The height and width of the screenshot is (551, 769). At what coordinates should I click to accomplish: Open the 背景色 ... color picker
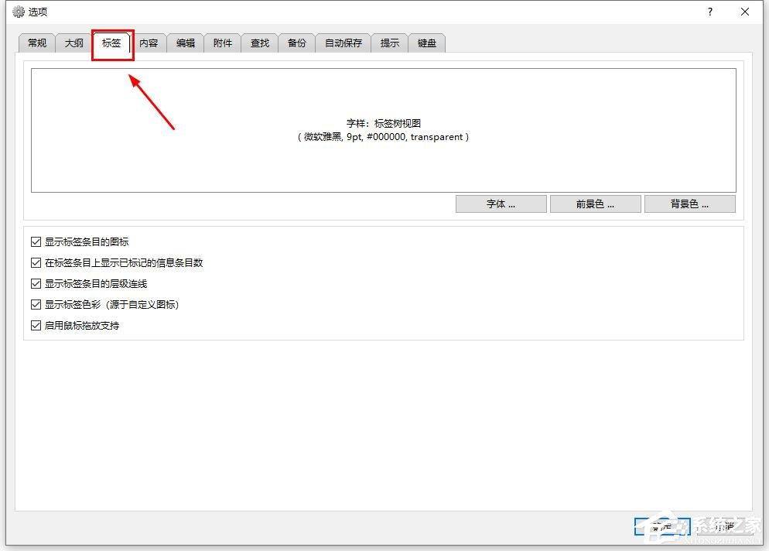[x=689, y=204]
